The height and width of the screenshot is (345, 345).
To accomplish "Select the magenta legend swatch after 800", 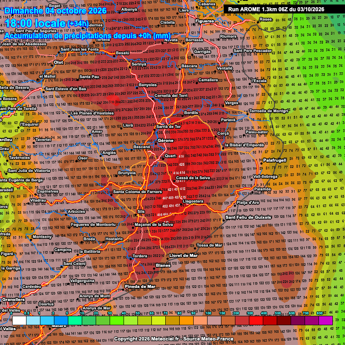I will click(325, 321).
